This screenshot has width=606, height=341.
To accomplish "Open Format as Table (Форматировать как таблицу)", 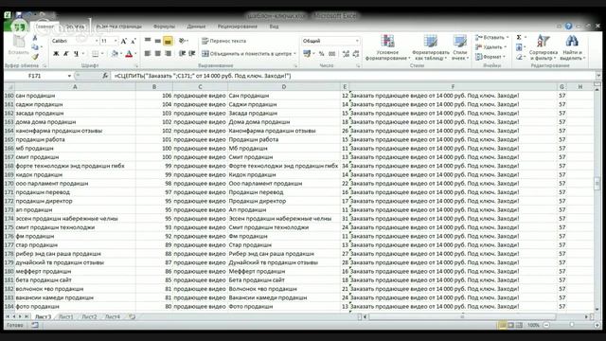I will coord(431,47).
